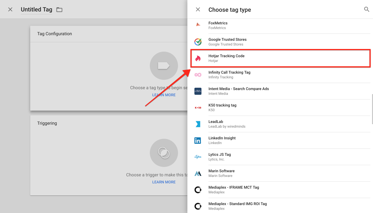Select the K50 tracking tag
Viewport: 373px width, 213px height.
[280, 107]
